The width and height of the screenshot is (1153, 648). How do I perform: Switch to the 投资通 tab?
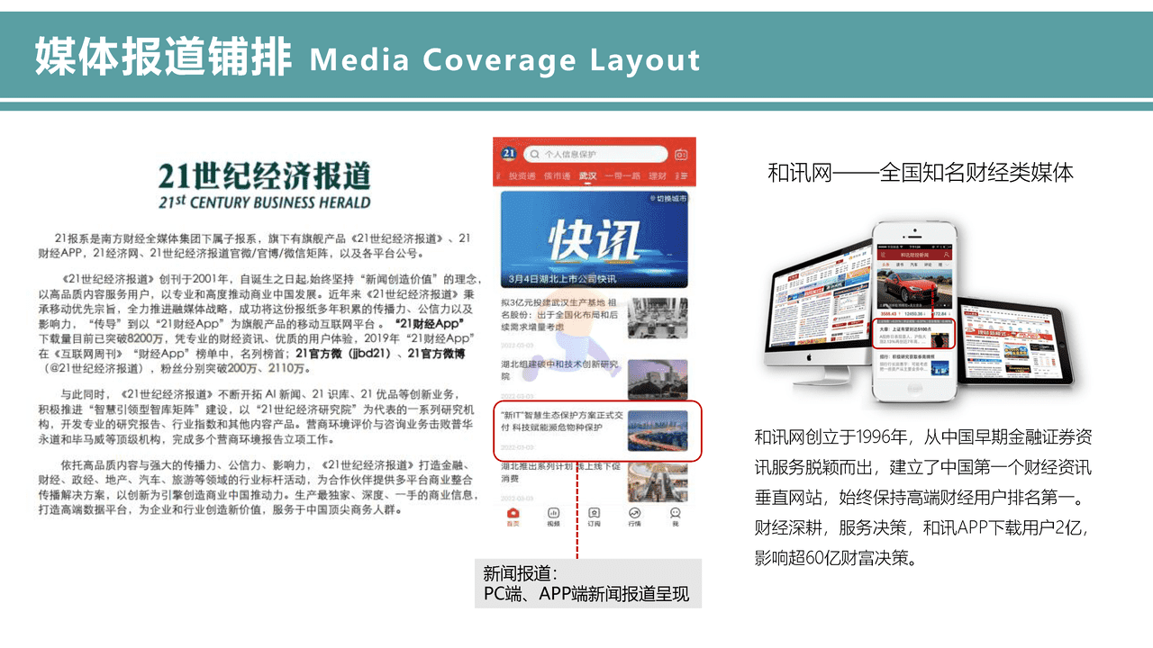[x=521, y=175]
